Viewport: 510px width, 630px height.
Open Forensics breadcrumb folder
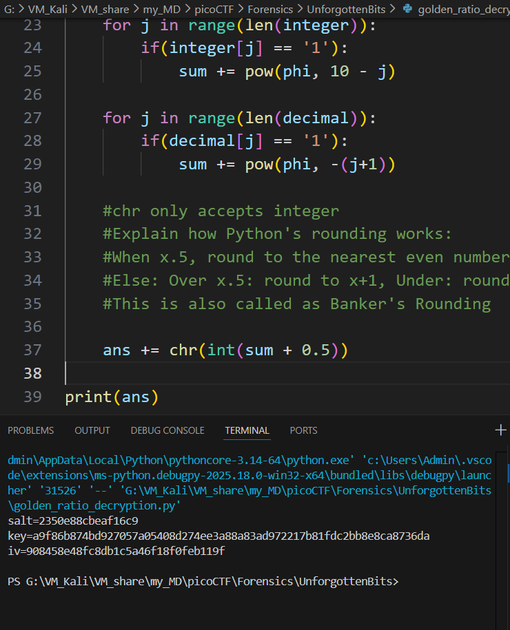point(270,9)
